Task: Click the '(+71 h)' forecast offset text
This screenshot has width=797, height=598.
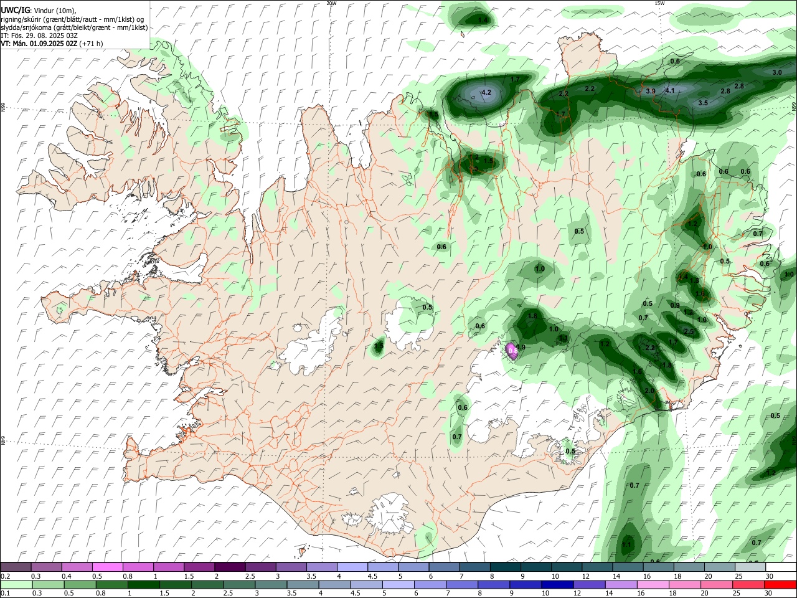Action: coord(92,44)
